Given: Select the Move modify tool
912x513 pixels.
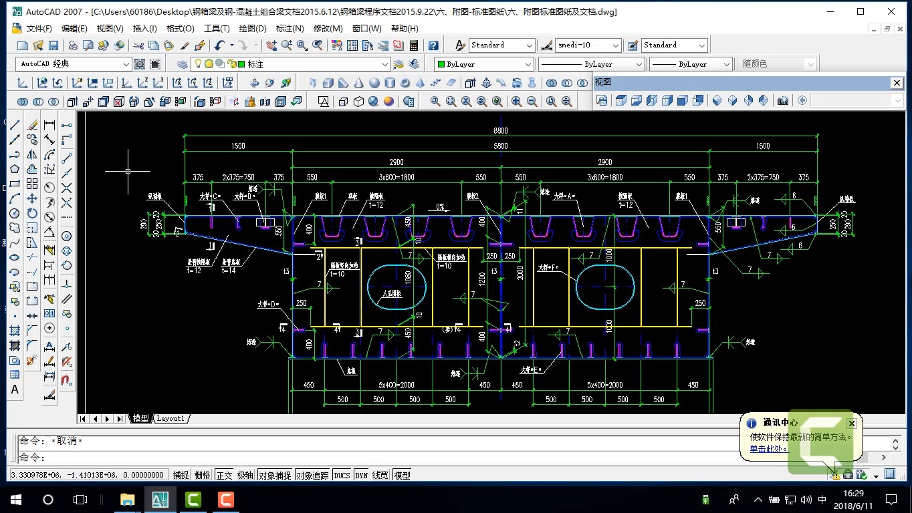Looking at the screenshot, I should pyautogui.click(x=32, y=198).
